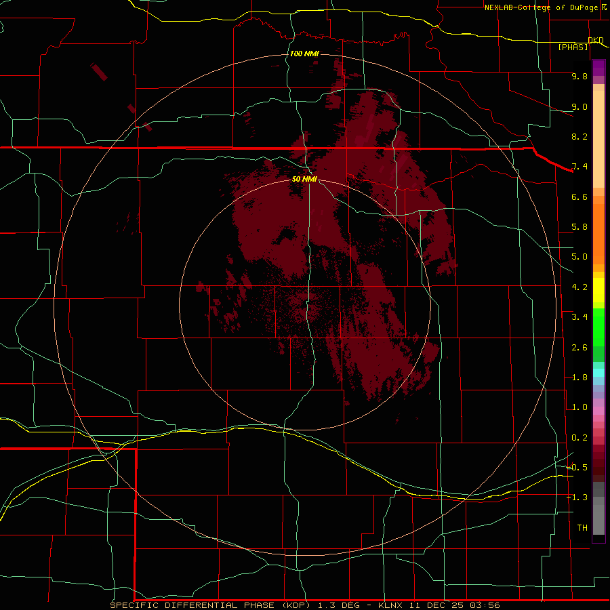Click the -1.3 legend value
The height and width of the screenshot is (610, 610).
[577, 497]
